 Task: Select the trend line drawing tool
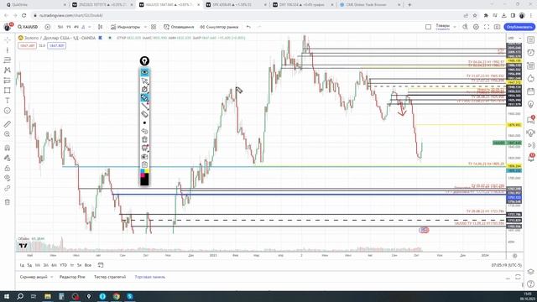click(8, 50)
